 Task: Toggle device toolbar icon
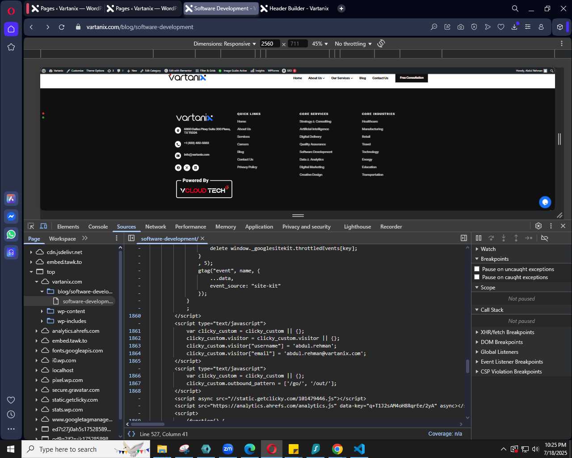43,226
